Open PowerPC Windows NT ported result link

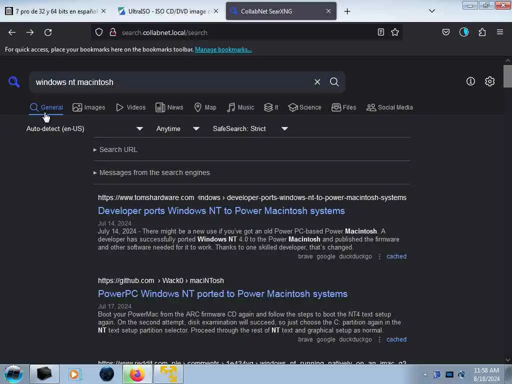point(222,293)
